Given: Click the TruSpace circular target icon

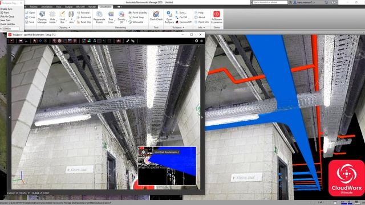Looking at the screenshot, I should (x=59, y=41).
